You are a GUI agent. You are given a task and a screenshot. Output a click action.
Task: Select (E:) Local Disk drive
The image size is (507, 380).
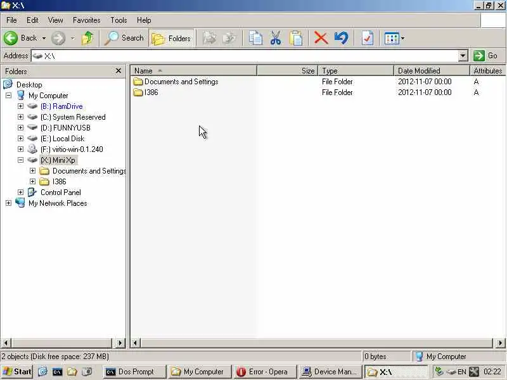pyautogui.click(x=62, y=139)
